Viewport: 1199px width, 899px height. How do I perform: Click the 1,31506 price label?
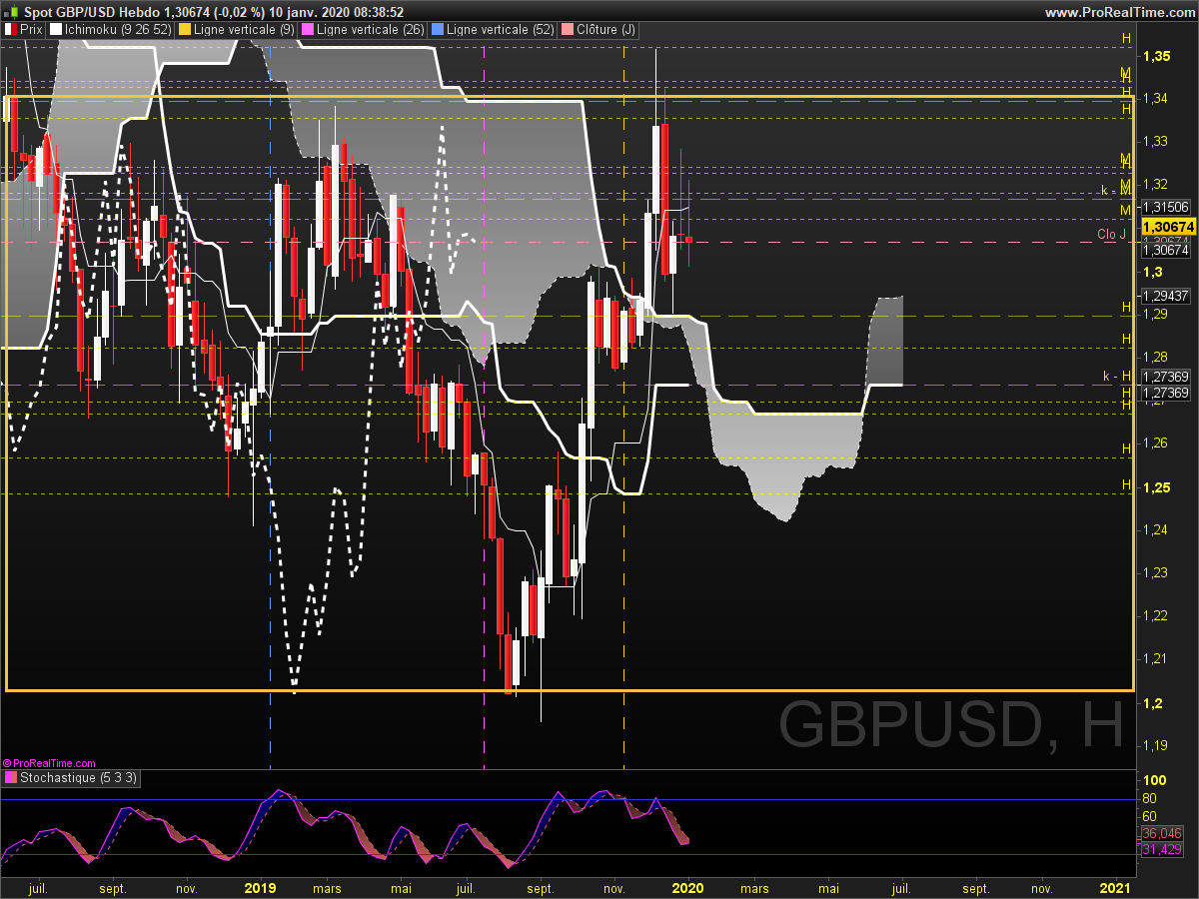point(1165,207)
